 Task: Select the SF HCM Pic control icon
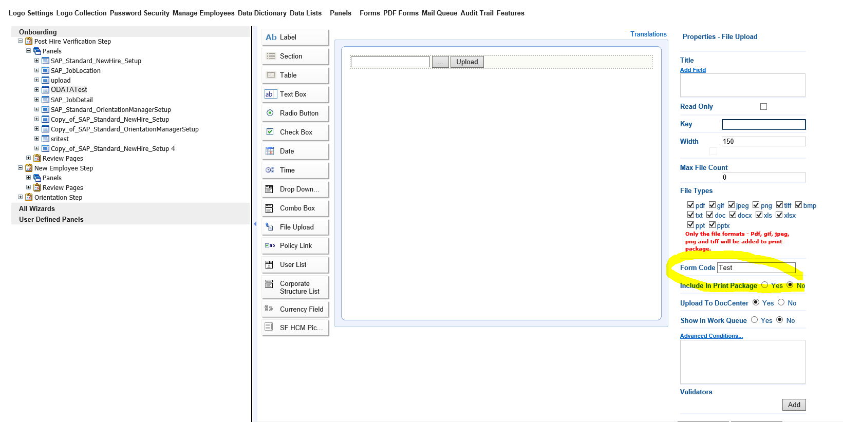tap(269, 327)
